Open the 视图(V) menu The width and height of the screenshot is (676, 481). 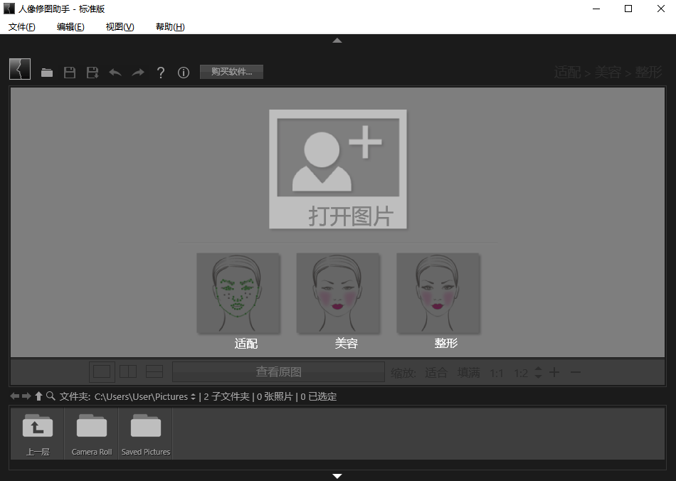120,27
